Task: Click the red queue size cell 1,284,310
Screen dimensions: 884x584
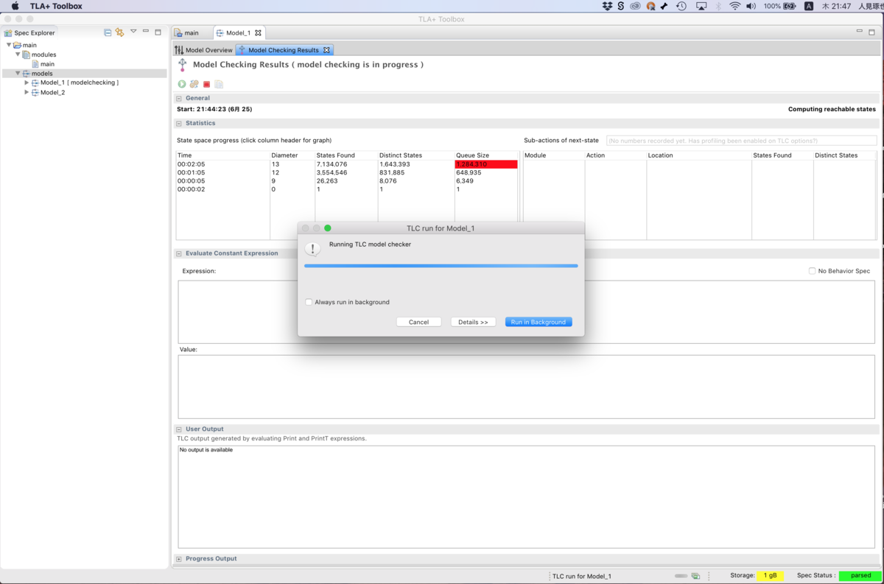Action: click(x=486, y=164)
